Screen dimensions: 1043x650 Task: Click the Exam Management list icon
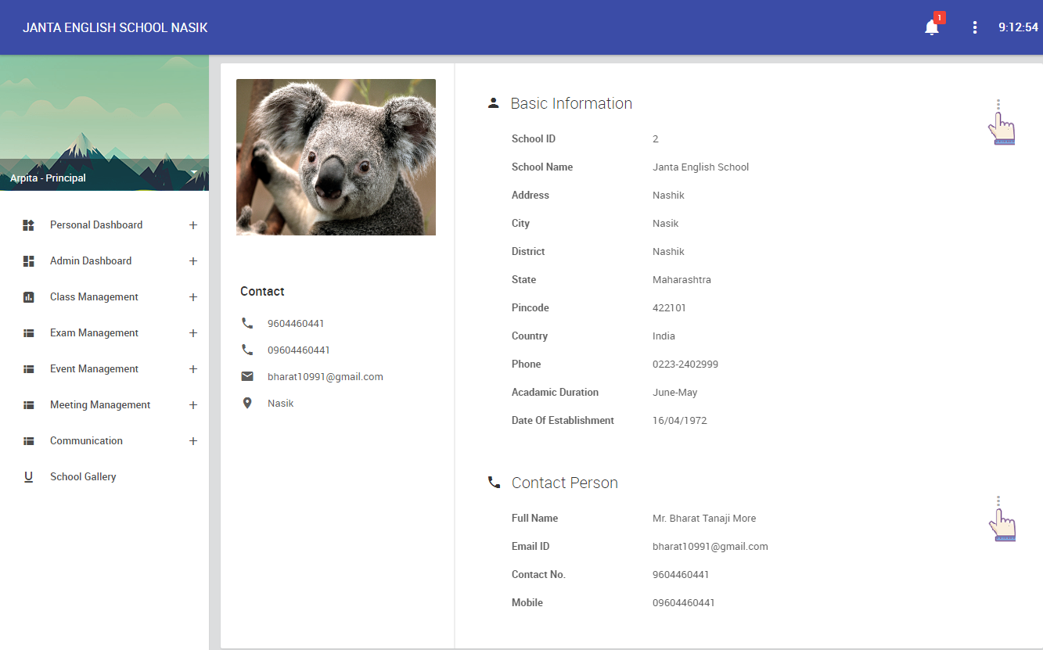pyautogui.click(x=29, y=333)
